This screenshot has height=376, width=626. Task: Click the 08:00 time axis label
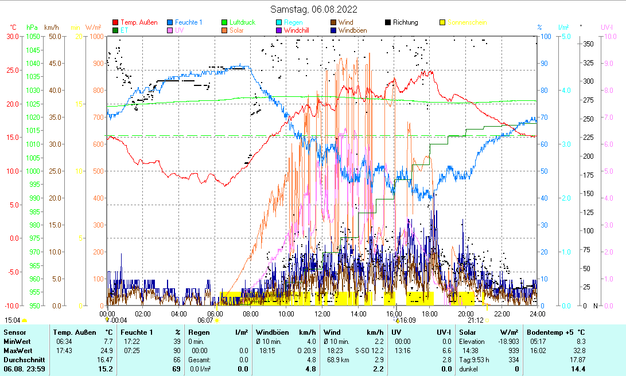tap(250, 314)
